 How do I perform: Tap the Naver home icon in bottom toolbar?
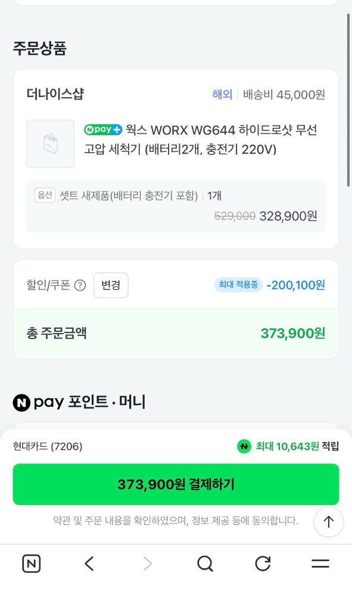pos(31,564)
